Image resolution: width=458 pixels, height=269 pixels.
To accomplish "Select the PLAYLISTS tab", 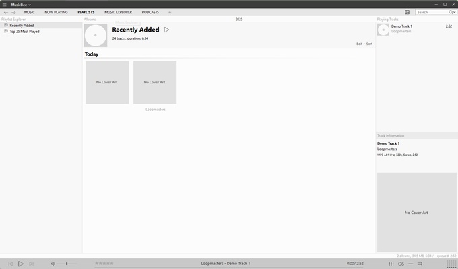I will coord(86,12).
